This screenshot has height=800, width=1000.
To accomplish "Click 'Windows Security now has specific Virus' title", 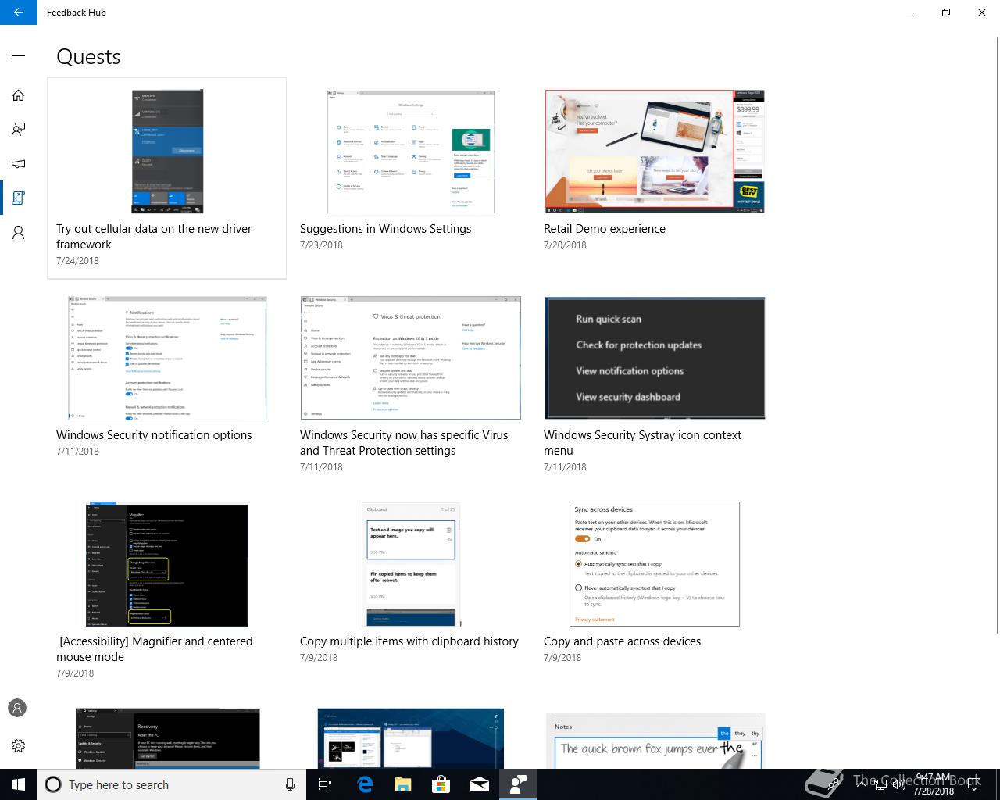I will (404, 435).
